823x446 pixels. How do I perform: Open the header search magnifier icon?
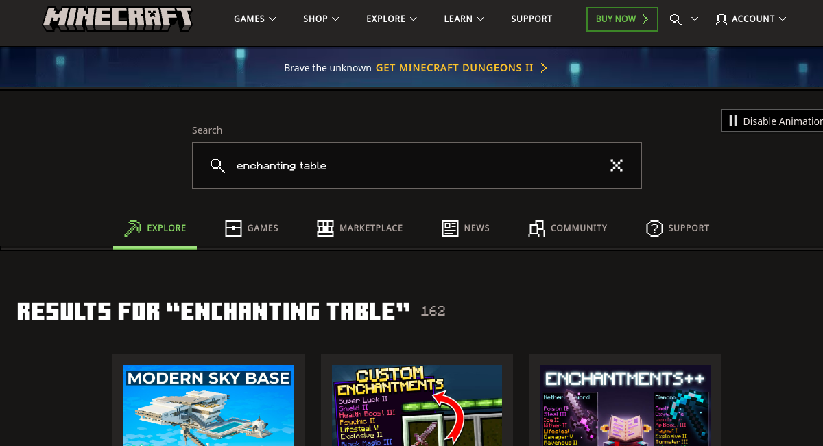click(x=676, y=19)
